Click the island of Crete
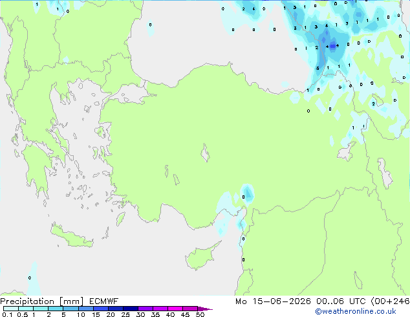410x317 pixels. (72, 237)
